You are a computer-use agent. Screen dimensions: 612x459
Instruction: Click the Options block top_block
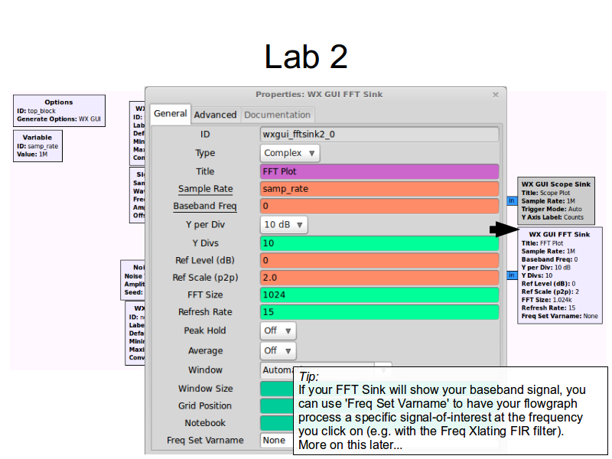pyautogui.click(x=58, y=111)
